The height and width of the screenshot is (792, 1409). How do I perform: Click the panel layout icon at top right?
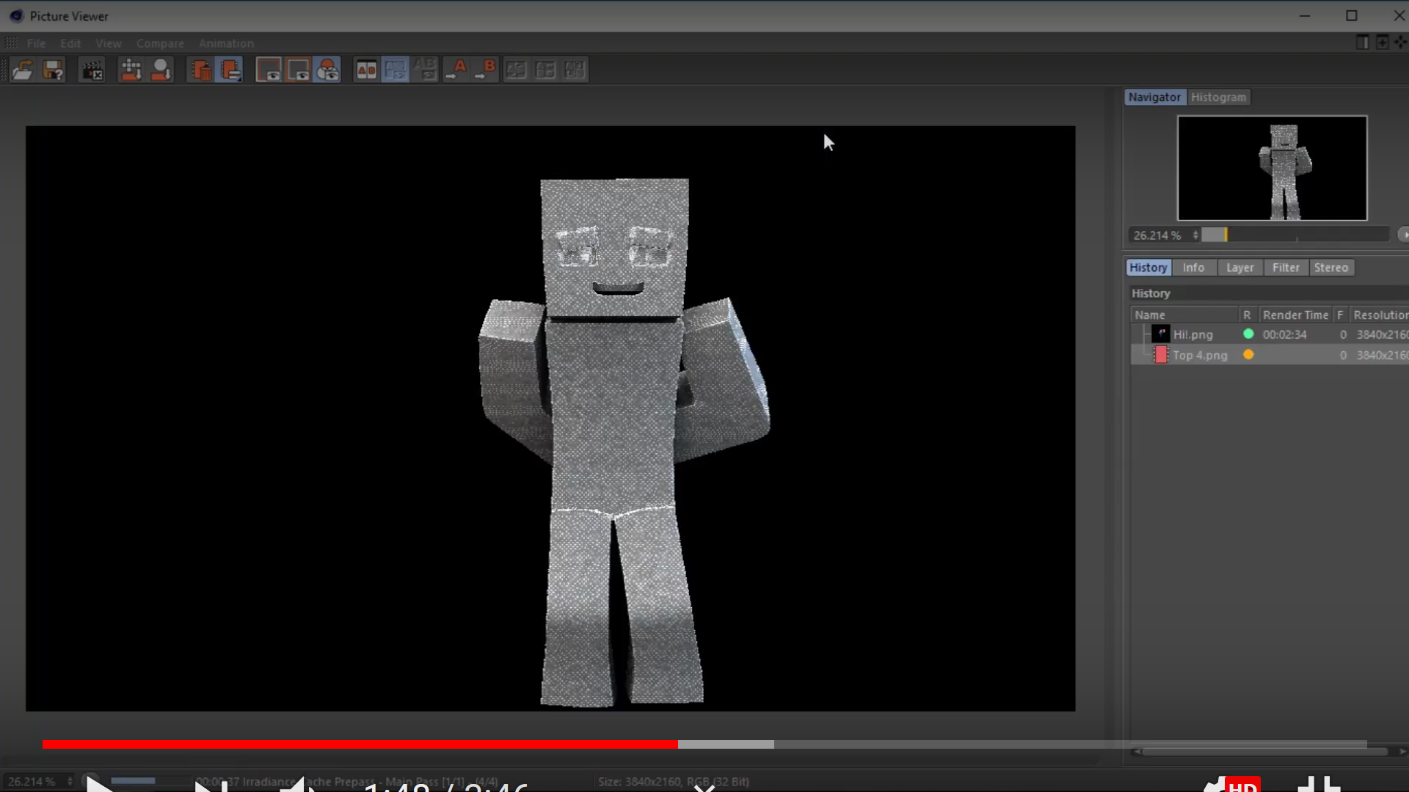1362,43
